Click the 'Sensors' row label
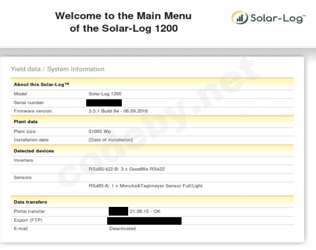 (x=23, y=178)
